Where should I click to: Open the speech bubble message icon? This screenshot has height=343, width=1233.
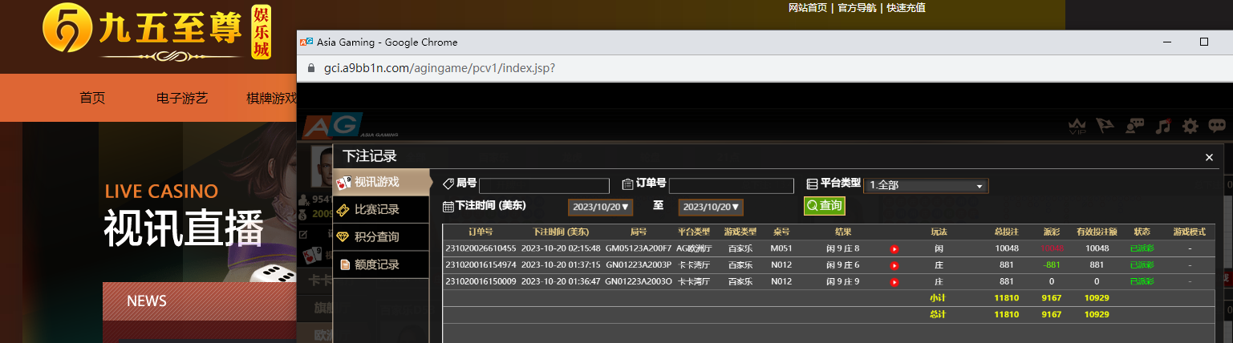tap(1217, 127)
